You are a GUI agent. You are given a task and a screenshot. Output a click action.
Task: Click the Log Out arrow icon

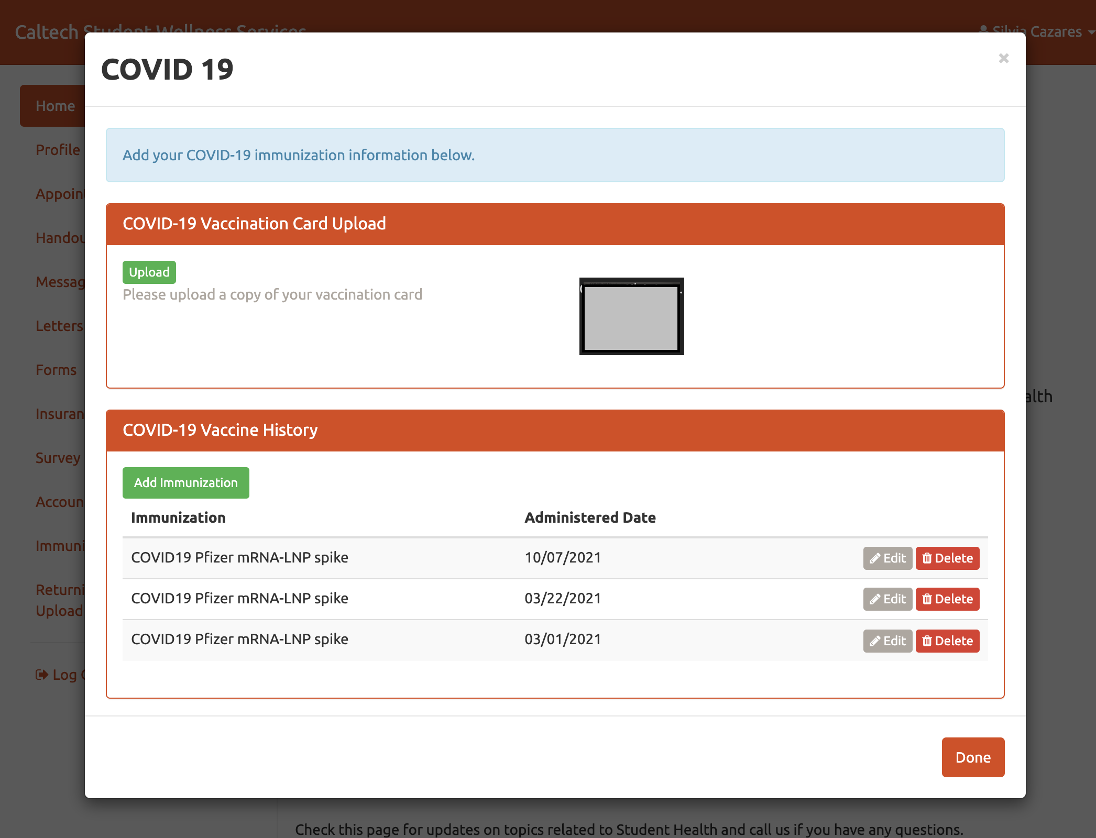click(42, 675)
